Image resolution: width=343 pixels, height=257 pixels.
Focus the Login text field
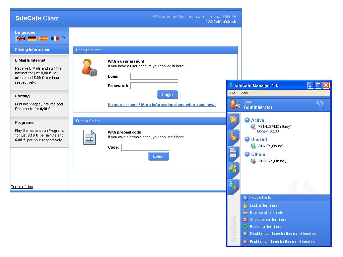pyautogui.click(x=154, y=76)
